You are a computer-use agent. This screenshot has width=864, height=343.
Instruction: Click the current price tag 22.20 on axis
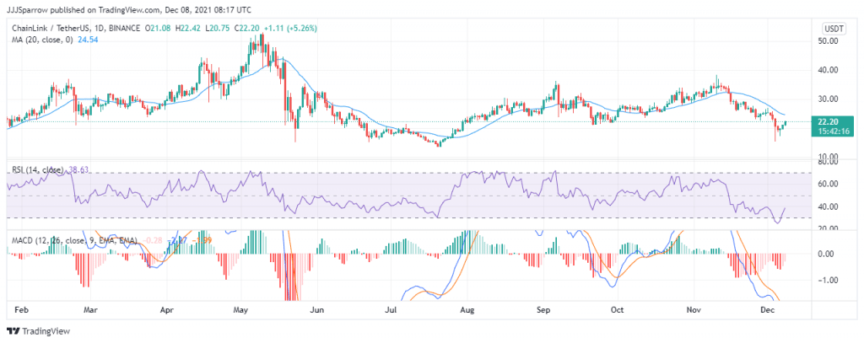tap(829, 122)
